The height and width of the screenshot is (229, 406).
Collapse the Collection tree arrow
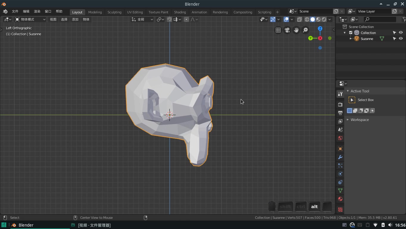[345, 33]
